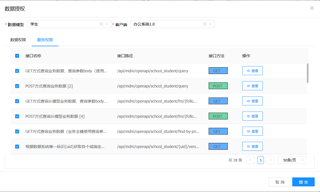Toggle the select-all checkbox in table header

(17, 56)
